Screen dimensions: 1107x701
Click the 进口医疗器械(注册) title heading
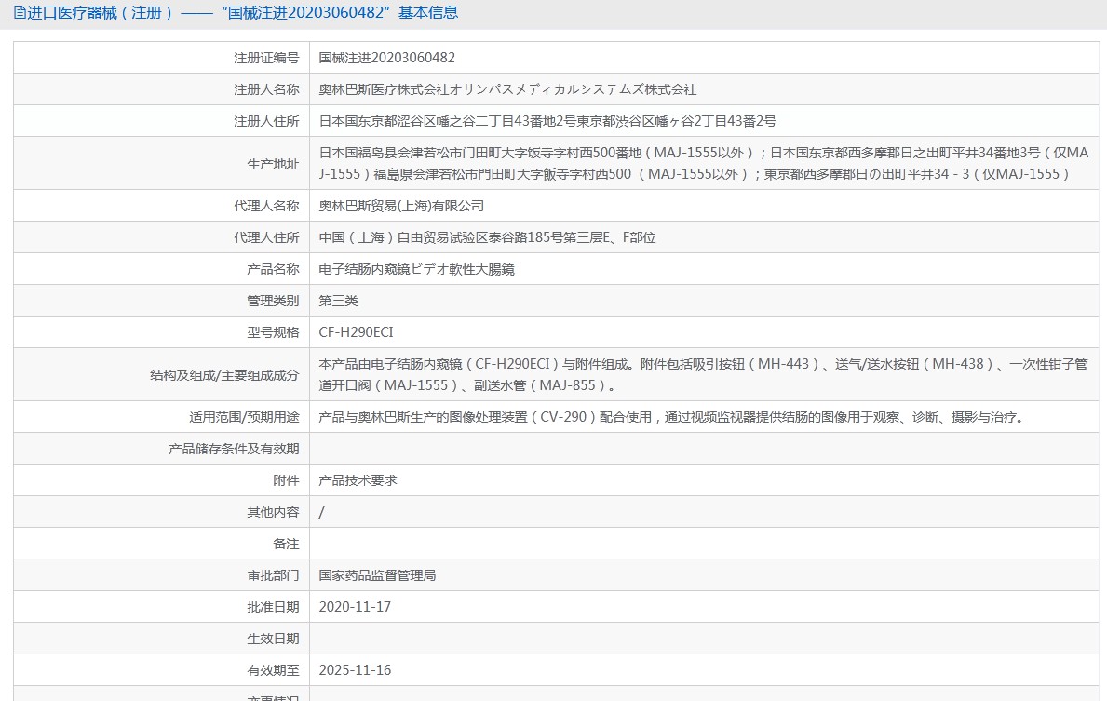242,13
